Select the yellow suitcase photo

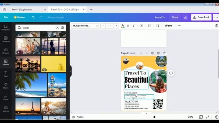(54, 64)
